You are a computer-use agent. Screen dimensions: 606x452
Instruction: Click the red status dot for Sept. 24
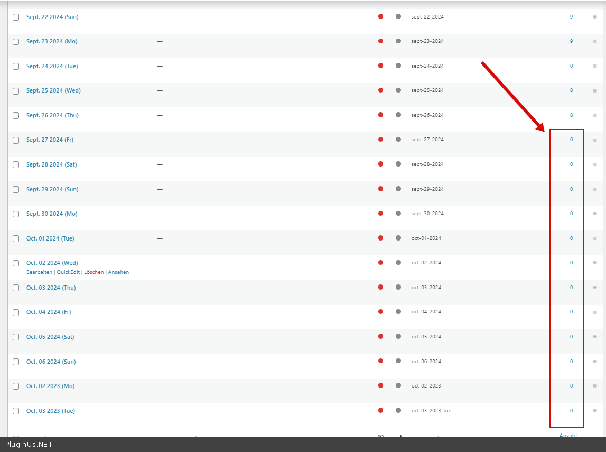(x=380, y=66)
